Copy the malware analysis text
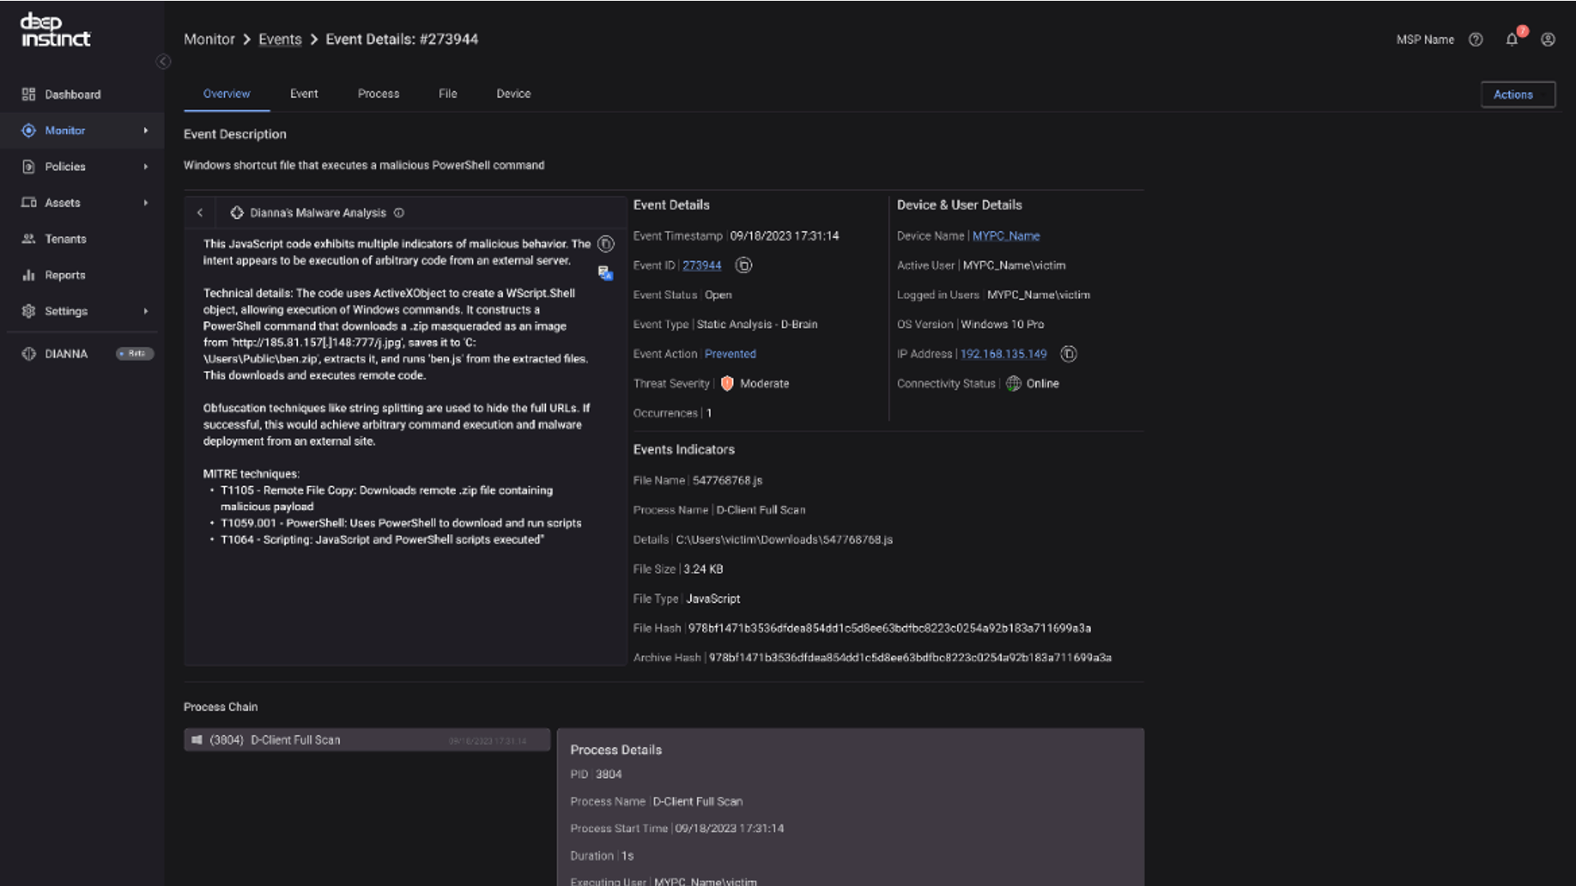Image resolution: width=1576 pixels, height=886 pixels. (x=606, y=244)
